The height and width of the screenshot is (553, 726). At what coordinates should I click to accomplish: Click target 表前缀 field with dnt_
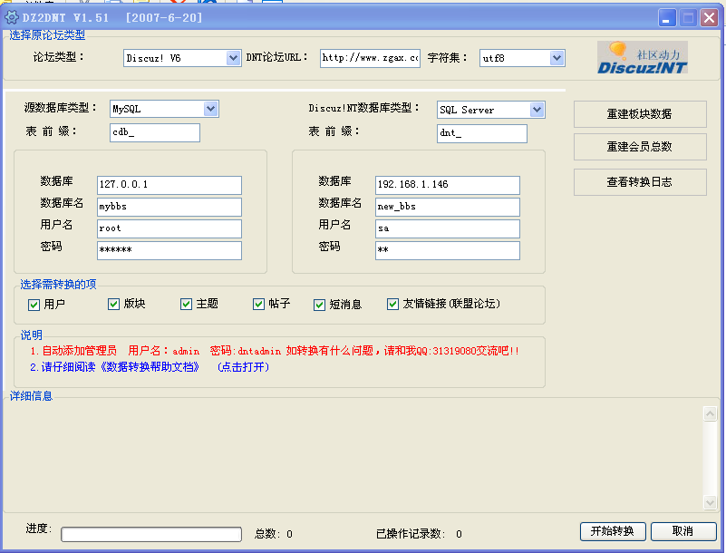point(481,133)
